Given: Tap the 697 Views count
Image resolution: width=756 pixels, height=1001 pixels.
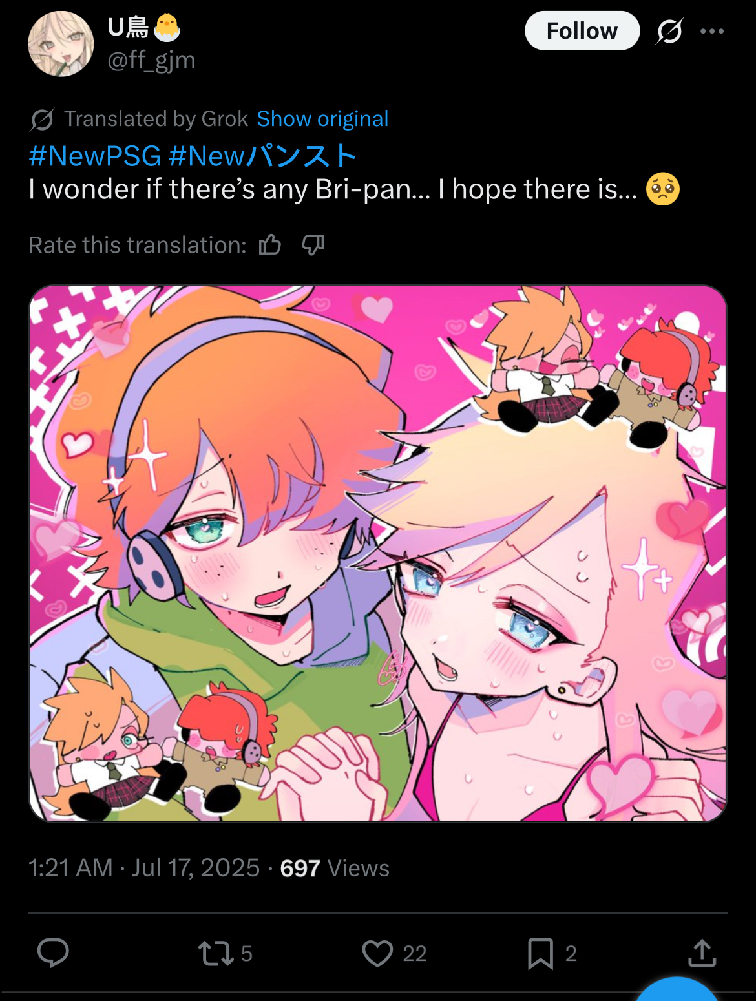Looking at the screenshot, I should 335,868.
